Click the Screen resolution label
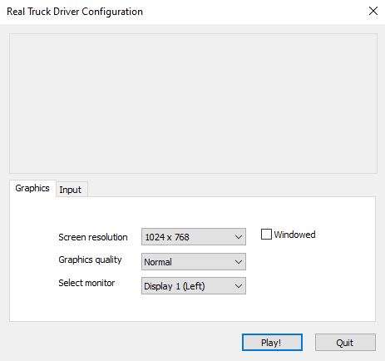 pos(93,237)
